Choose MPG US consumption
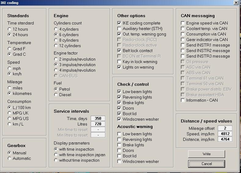Screen dimensions: 241x173 click(9, 118)
